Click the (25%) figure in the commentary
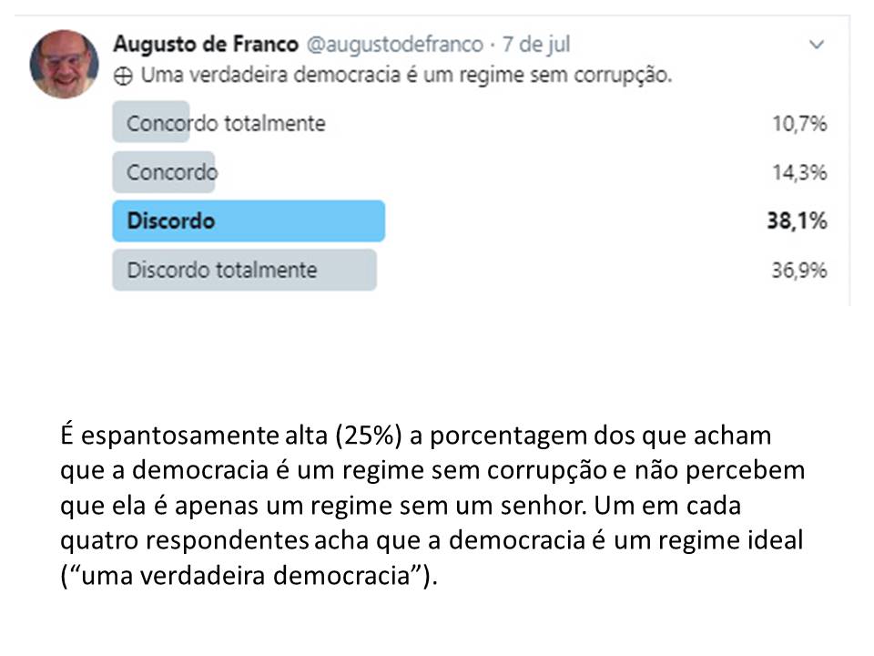Screen dimensions: 874x656 pos(369,436)
